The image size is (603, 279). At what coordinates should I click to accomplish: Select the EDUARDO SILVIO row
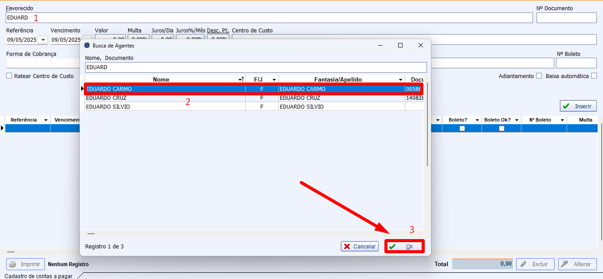coord(164,107)
